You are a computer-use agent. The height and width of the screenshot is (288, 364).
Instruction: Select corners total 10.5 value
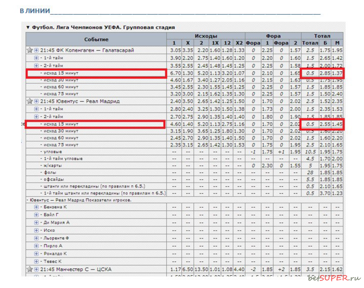pos(311,152)
